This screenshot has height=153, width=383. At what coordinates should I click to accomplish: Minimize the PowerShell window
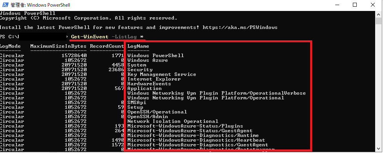pos(337,5)
